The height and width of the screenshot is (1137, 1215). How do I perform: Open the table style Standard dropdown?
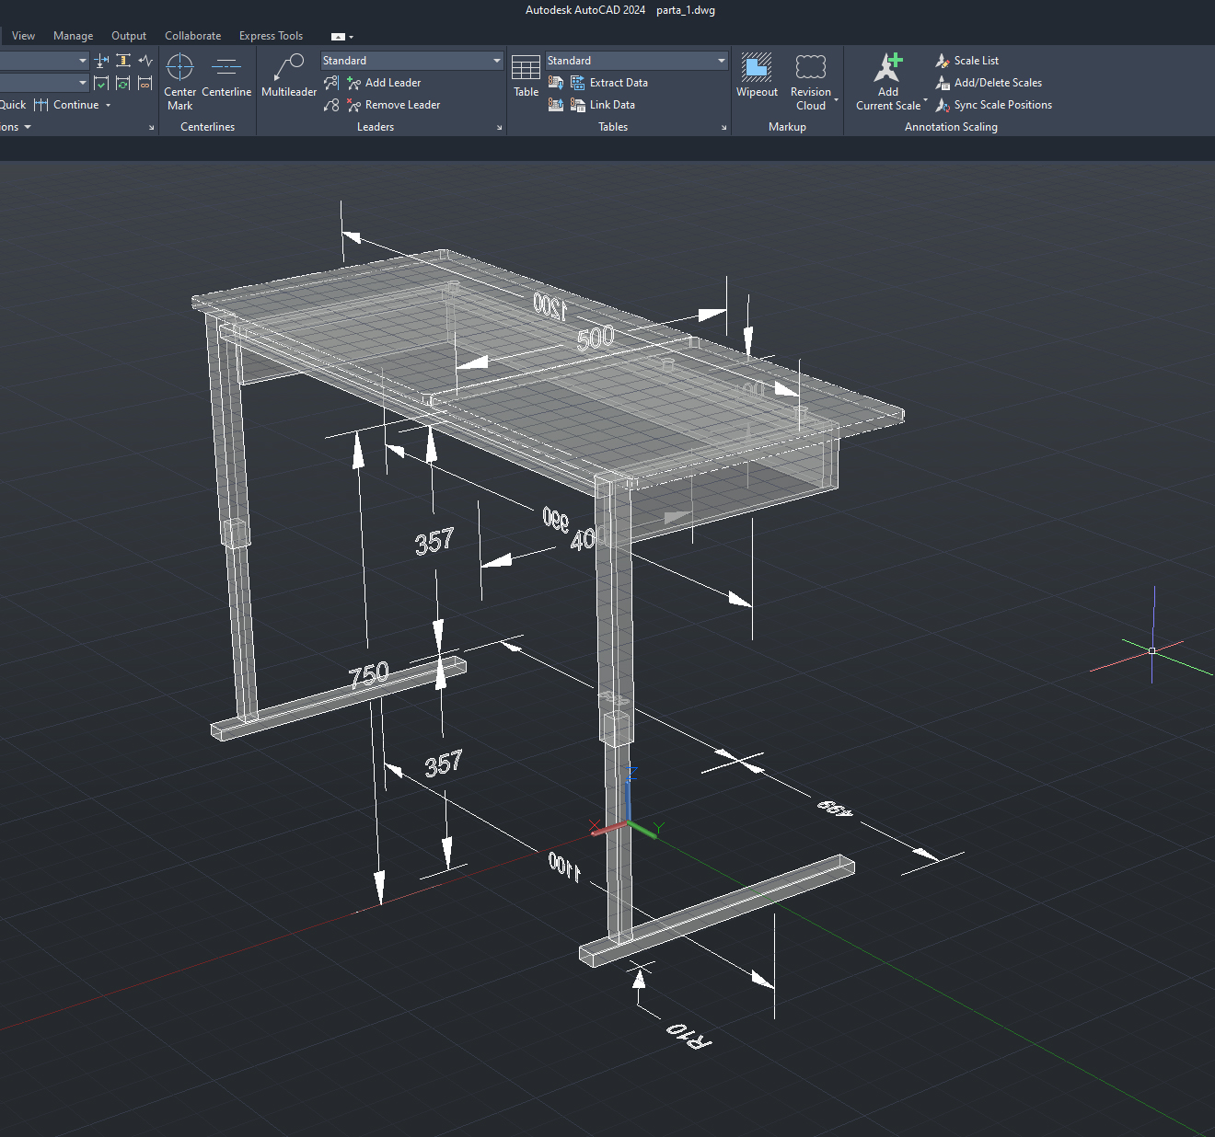[722, 61]
